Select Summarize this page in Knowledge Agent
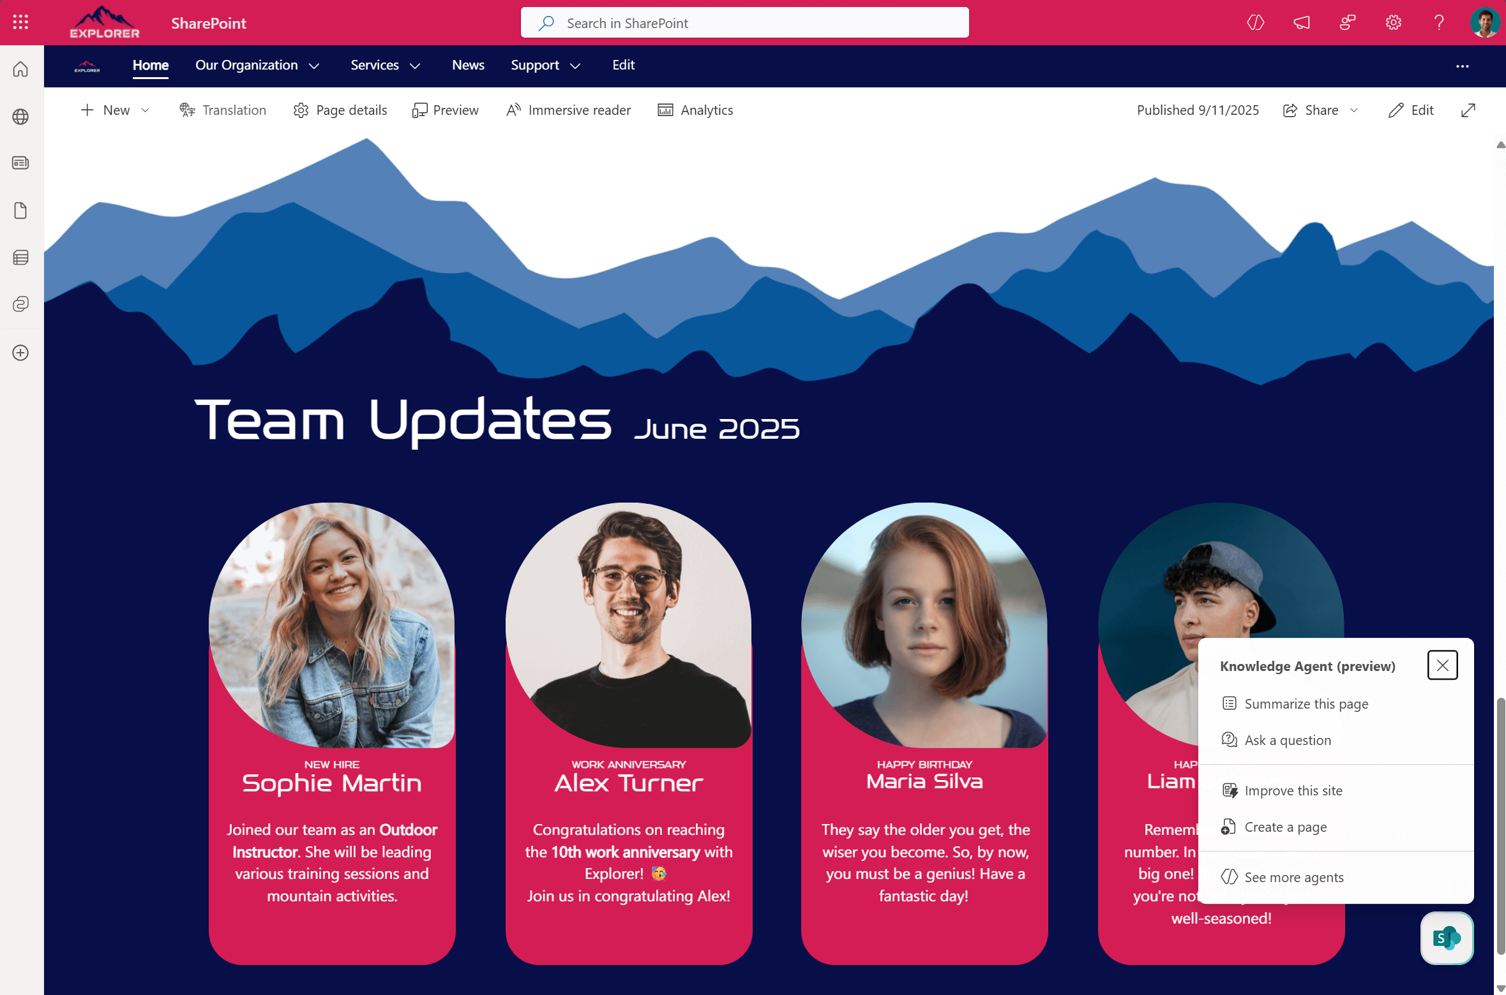The height and width of the screenshot is (995, 1506). click(1306, 704)
